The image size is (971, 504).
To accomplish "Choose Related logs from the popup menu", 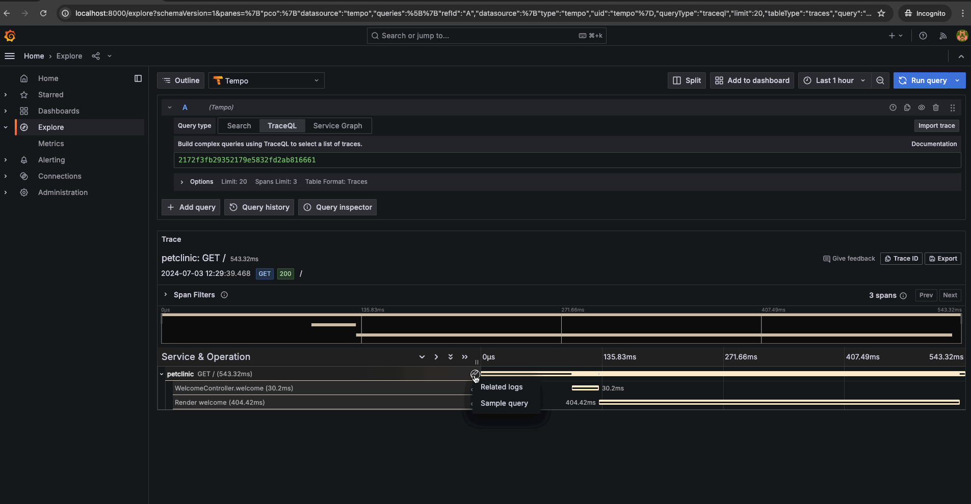I will point(502,387).
